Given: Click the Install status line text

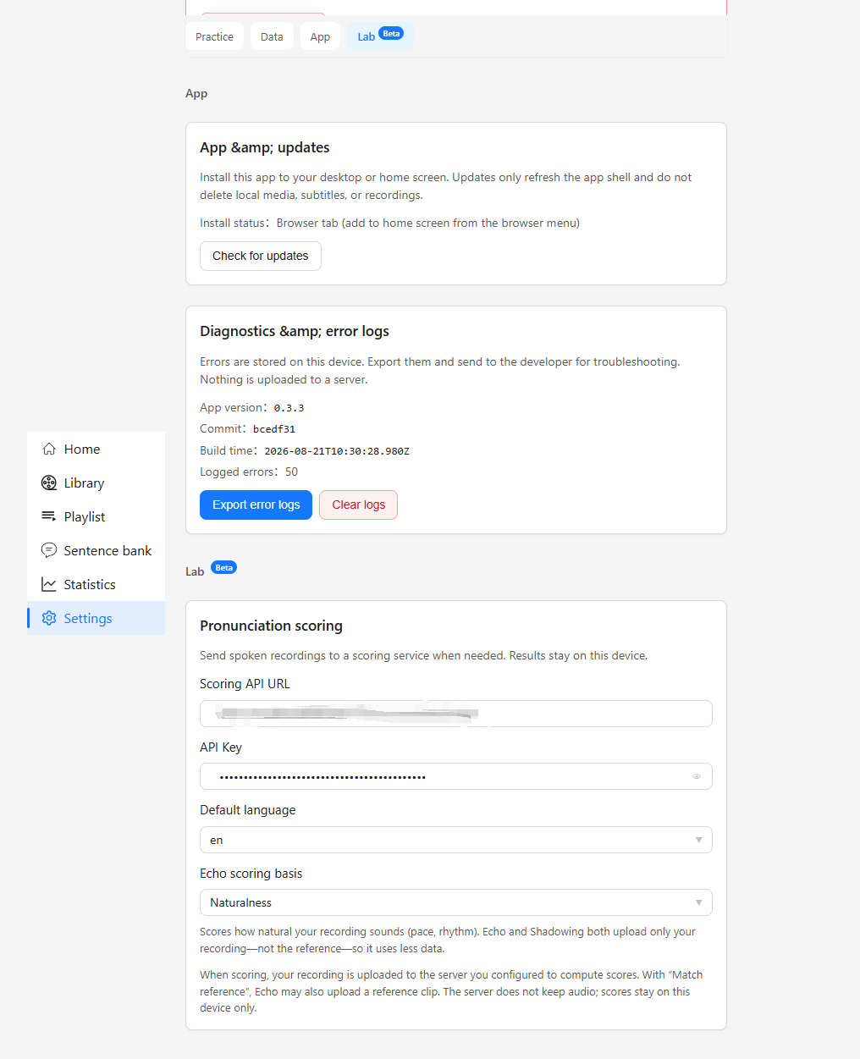Looking at the screenshot, I should click(x=389, y=223).
